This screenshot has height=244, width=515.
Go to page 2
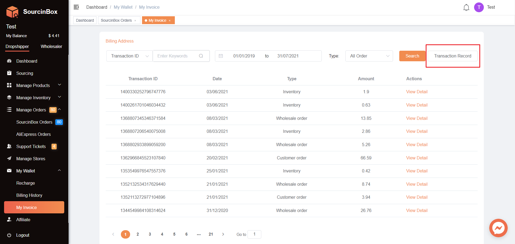138,234
